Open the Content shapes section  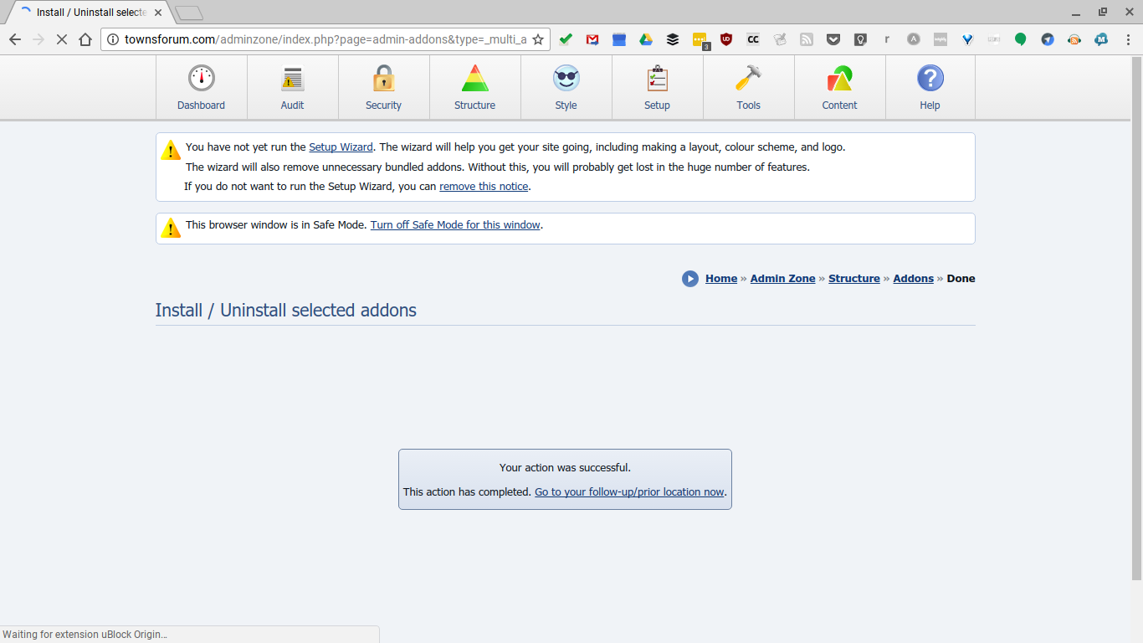839,87
